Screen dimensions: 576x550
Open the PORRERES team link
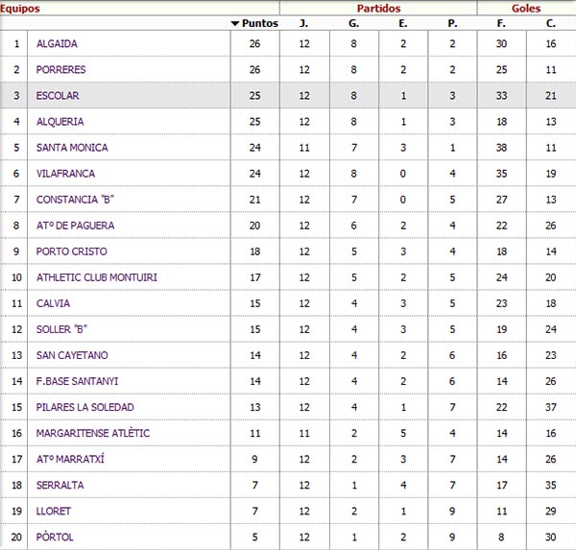60,69
